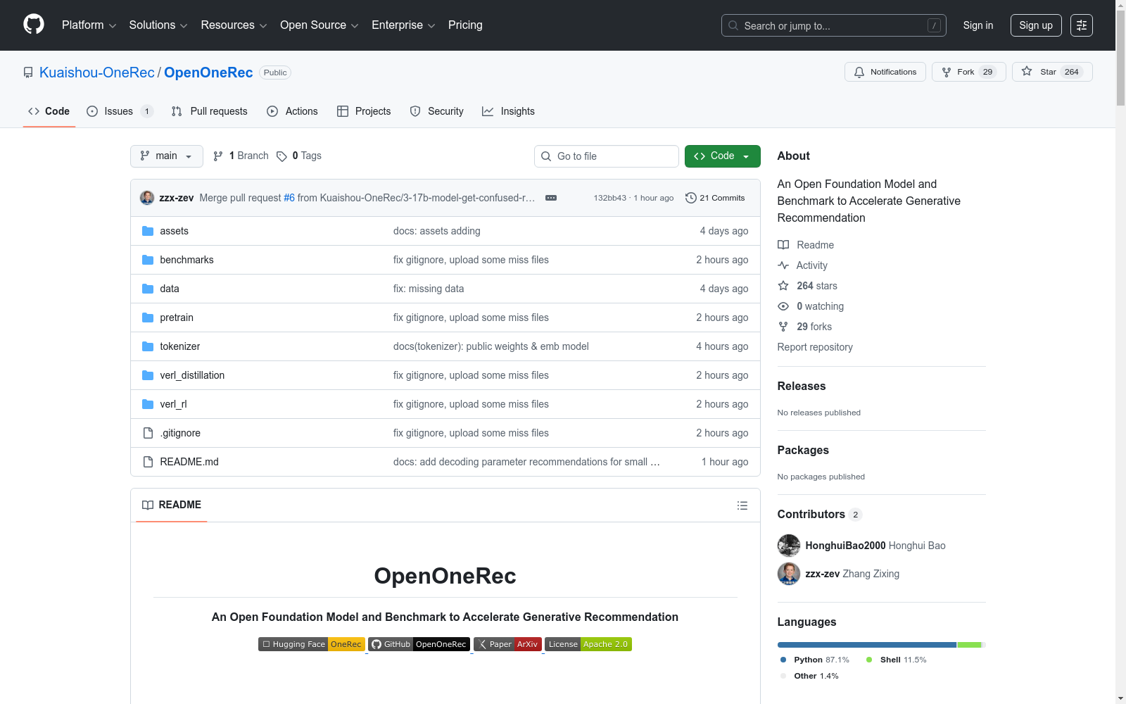Expand the Resources dropdown
The image size is (1126, 704).
tap(234, 25)
